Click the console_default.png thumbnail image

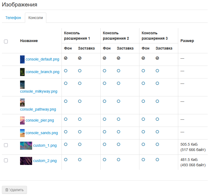pyautogui.click(x=22, y=59)
